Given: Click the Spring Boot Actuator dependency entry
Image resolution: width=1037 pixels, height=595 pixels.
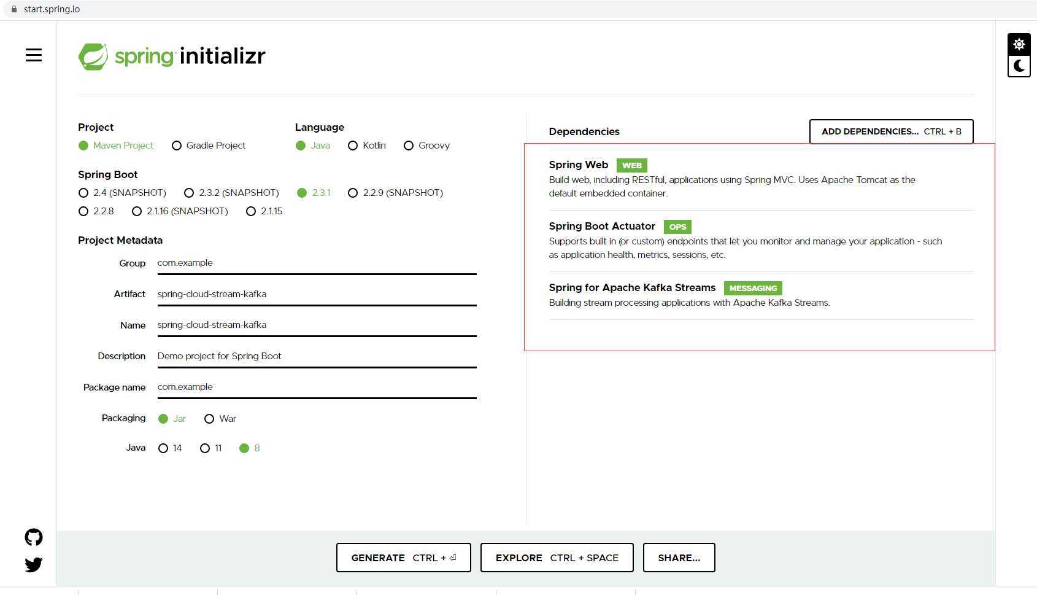Looking at the screenshot, I should tap(761, 241).
